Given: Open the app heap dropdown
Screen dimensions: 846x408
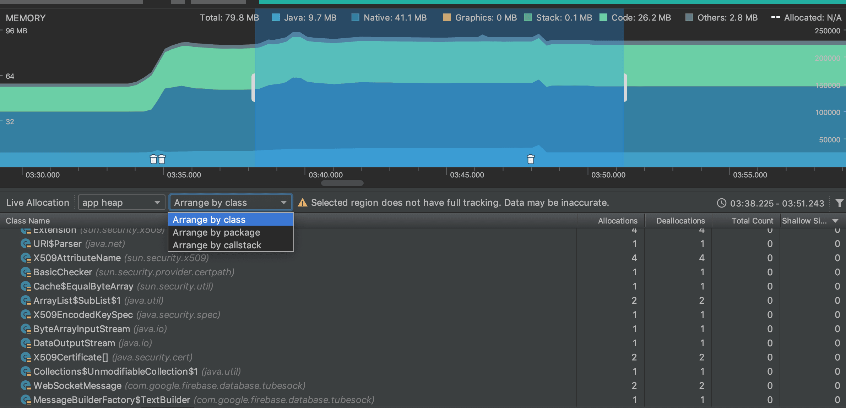Looking at the screenshot, I should click(x=121, y=203).
